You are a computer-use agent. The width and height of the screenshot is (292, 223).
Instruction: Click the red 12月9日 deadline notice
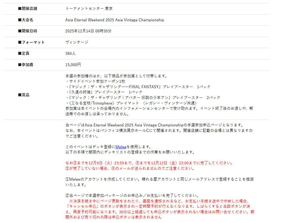(x=149, y=163)
